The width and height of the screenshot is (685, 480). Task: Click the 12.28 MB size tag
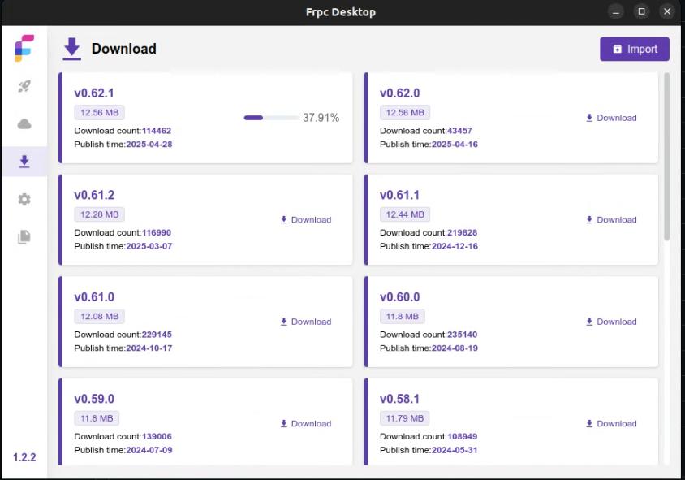(100, 214)
